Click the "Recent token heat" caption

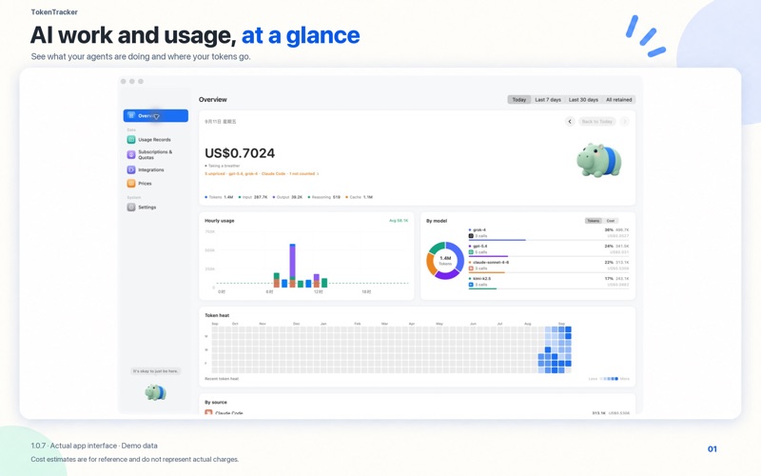point(222,379)
